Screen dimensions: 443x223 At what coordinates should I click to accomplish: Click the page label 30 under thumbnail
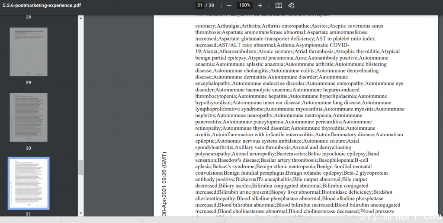pos(29,148)
